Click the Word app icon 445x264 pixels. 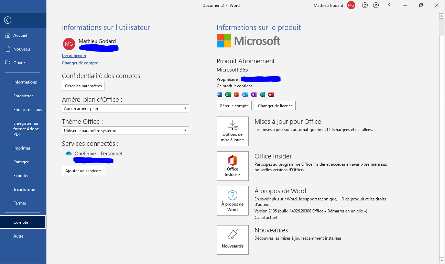[219, 95]
